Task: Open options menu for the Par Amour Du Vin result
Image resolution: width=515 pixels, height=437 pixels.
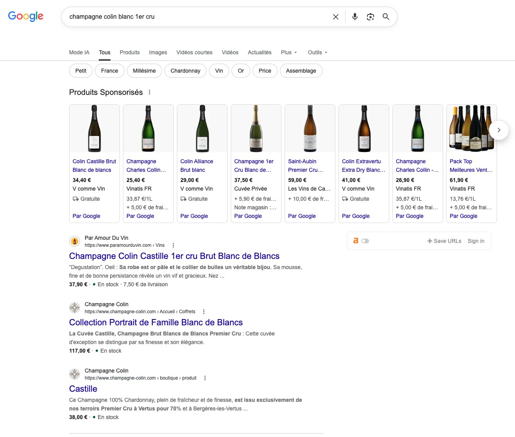Action: coord(173,245)
